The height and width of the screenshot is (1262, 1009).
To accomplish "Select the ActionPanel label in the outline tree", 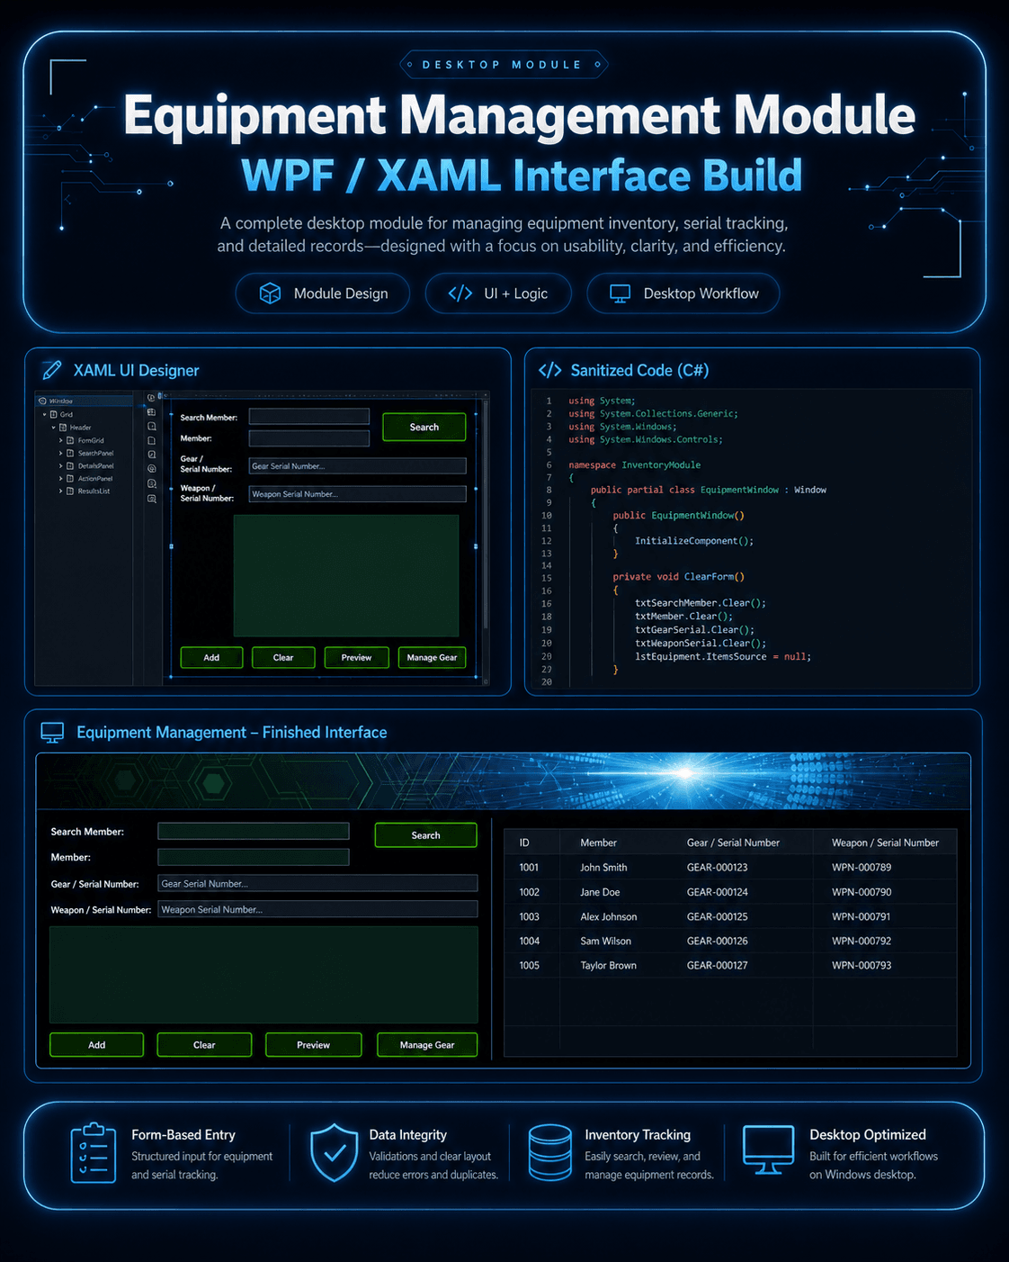I will pos(95,478).
